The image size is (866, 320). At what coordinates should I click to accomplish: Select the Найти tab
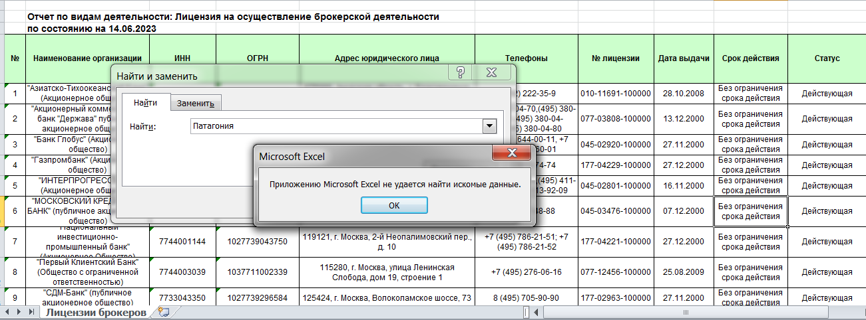tap(145, 102)
